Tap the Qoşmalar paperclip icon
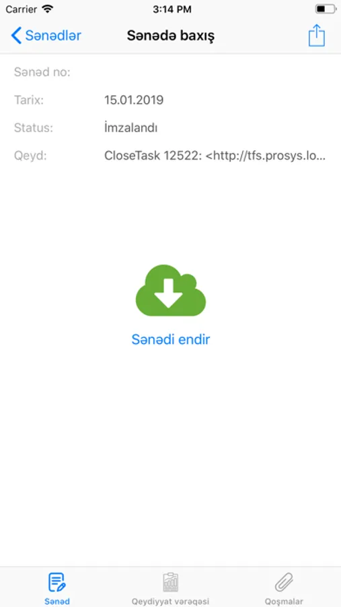The image size is (341, 607). [284, 583]
